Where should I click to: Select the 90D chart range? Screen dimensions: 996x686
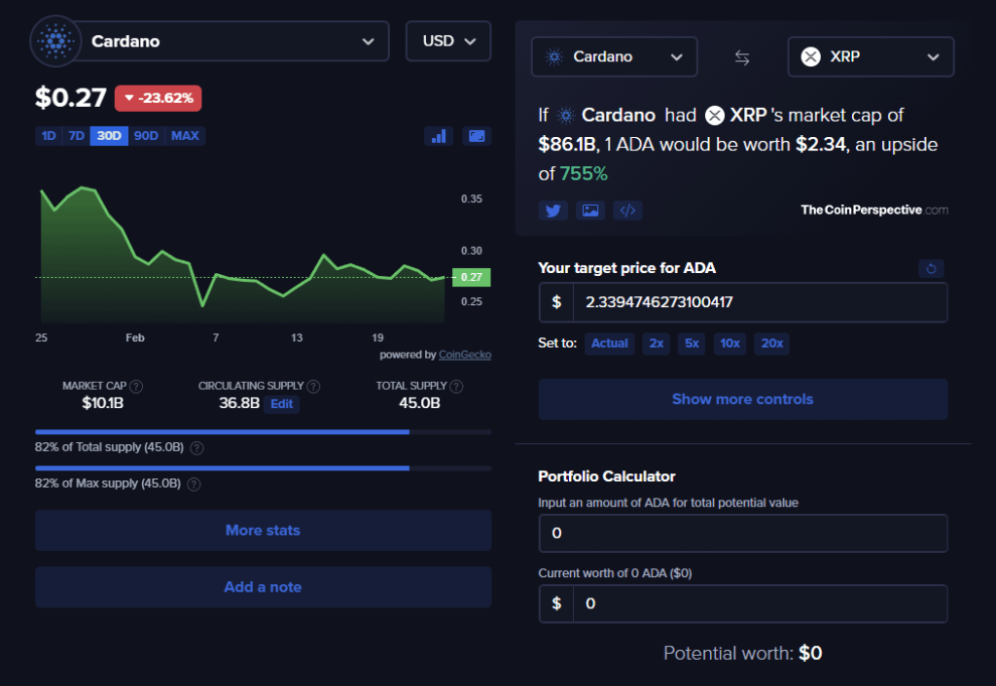click(x=146, y=136)
